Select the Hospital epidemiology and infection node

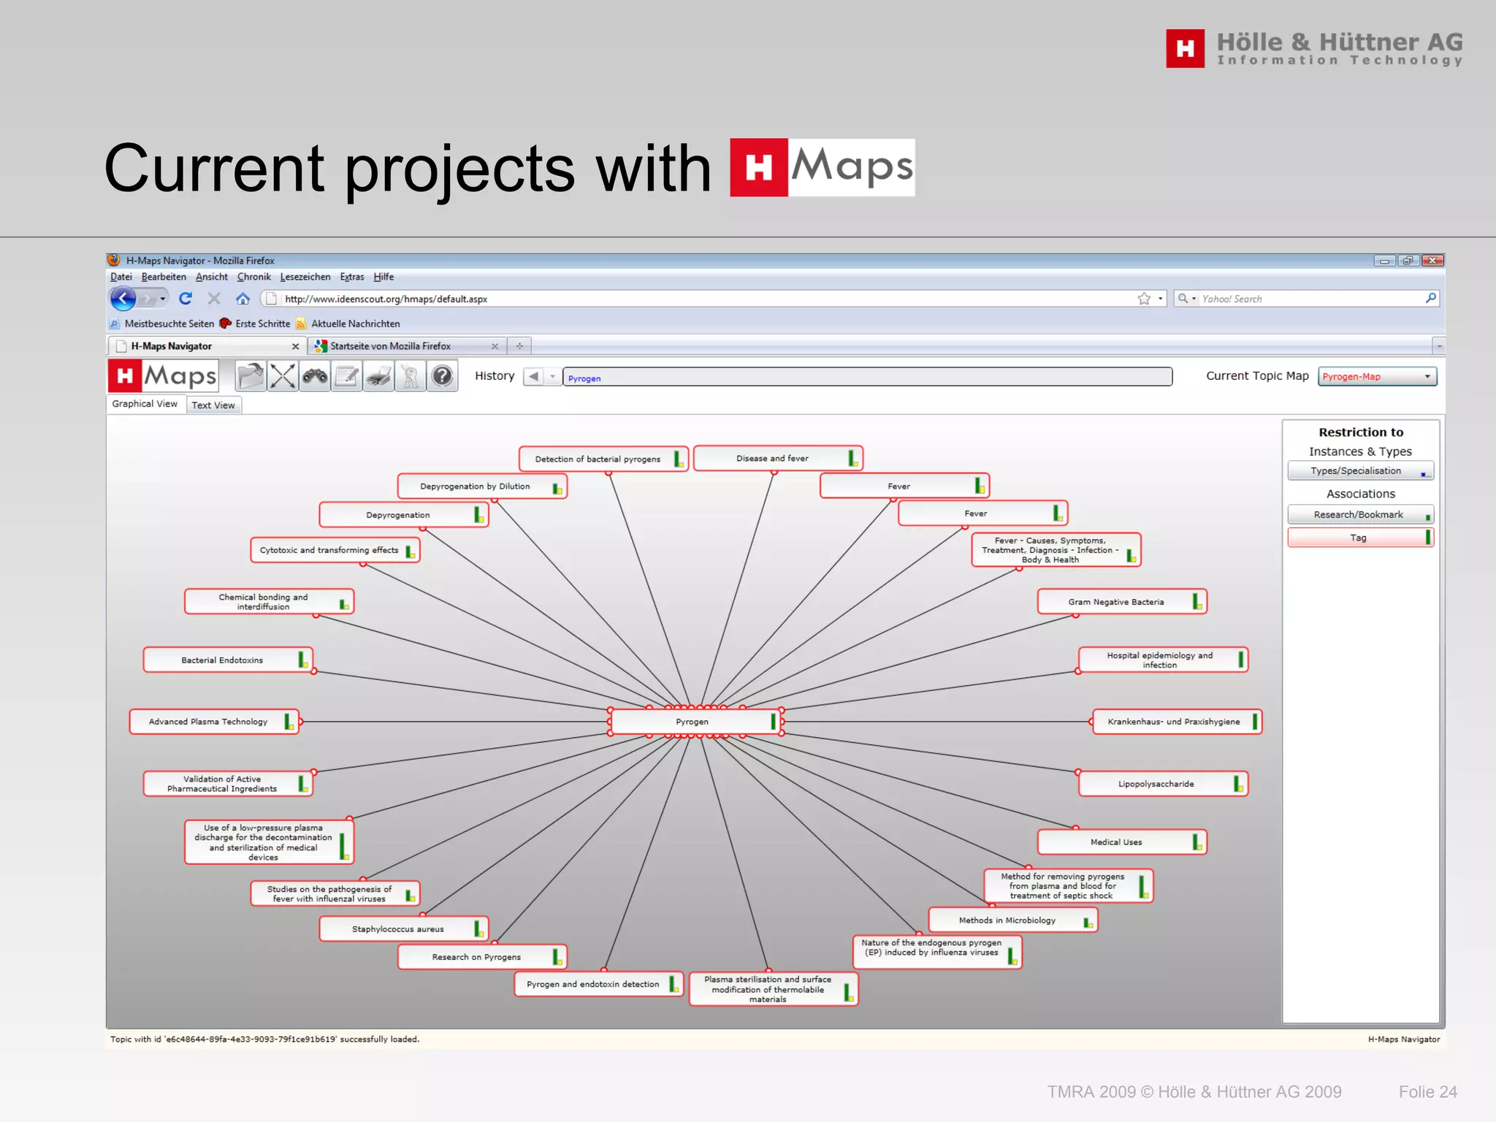click(x=1163, y=660)
